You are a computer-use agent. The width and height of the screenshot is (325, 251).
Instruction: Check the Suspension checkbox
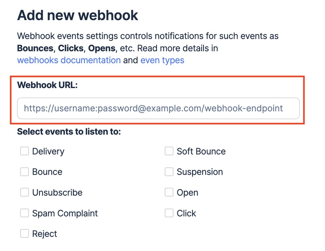click(x=169, y=172)
